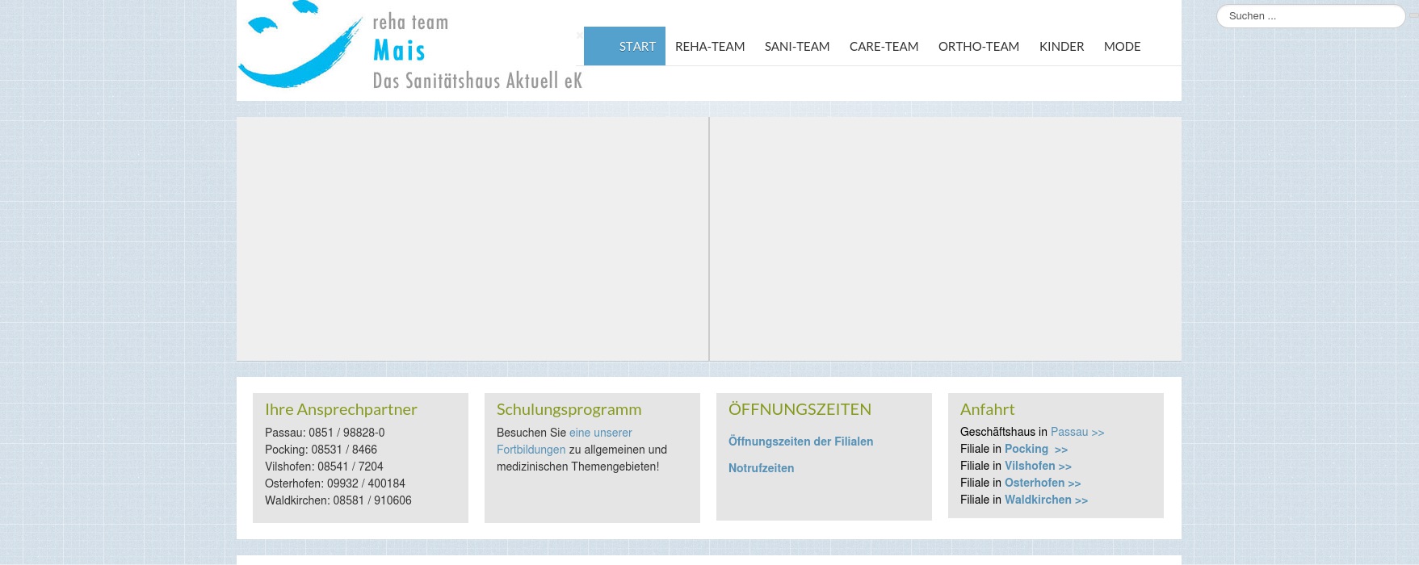1419x565 pixels.
Task: Select SANI-TEAM in the navigation bar
Action: coord(797,47)
